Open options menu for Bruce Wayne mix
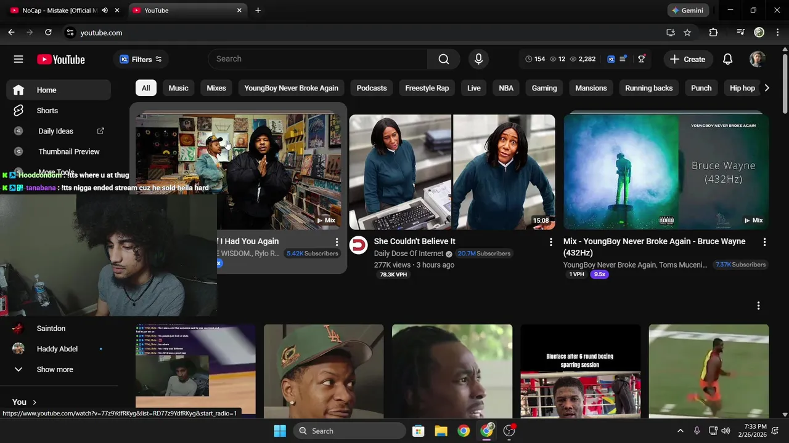The height and width of the screenshot is (443, 789). click(x=764, y=242)
